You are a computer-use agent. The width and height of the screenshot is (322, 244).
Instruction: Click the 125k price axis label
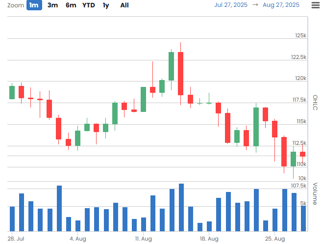(x=300, y=35)
